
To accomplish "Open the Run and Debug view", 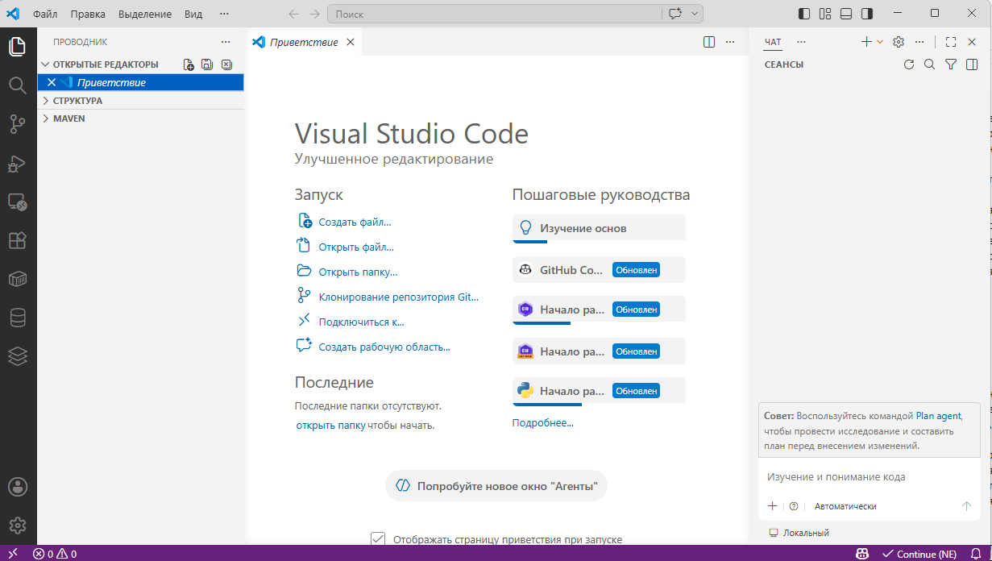I will (18, 163).
